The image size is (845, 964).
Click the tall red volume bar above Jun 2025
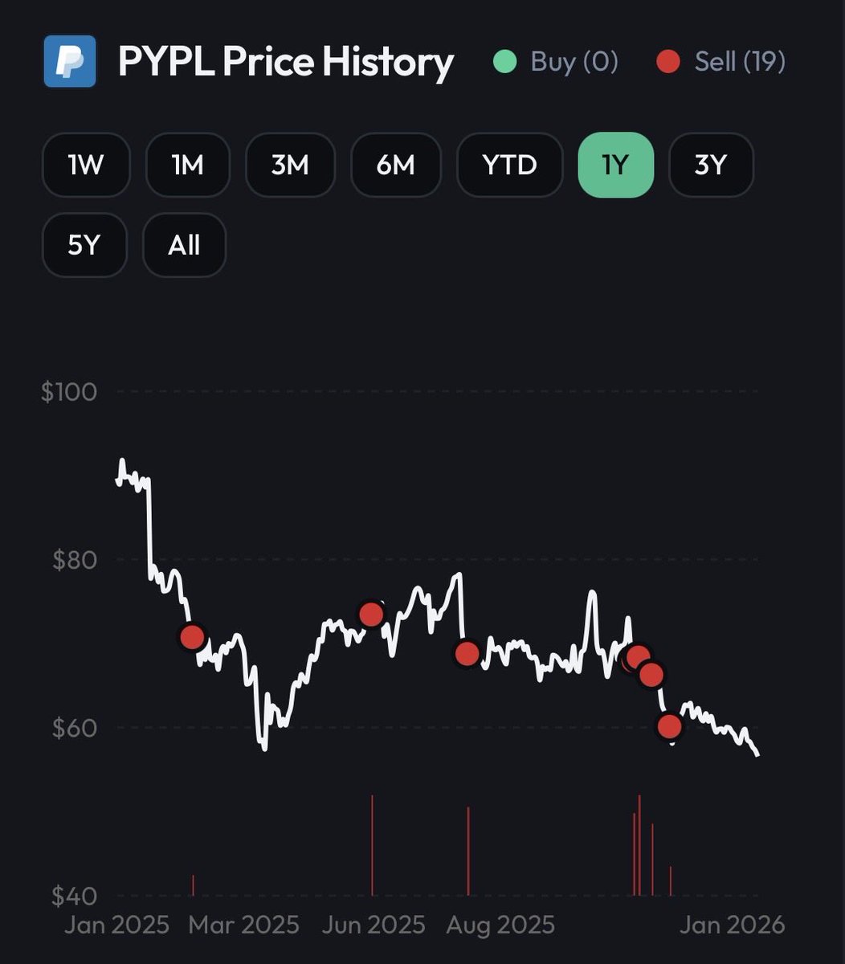tap(372, 845)
